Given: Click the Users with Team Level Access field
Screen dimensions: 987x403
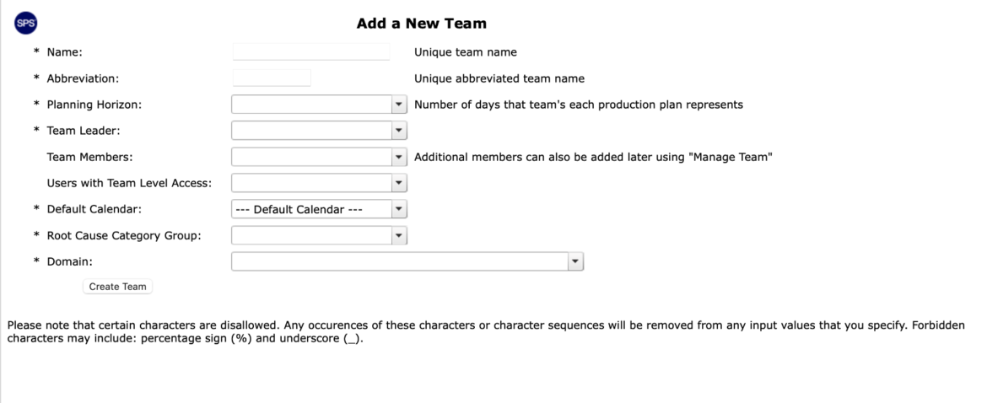Looking at the screenshot, I should [x=319, y=183].
